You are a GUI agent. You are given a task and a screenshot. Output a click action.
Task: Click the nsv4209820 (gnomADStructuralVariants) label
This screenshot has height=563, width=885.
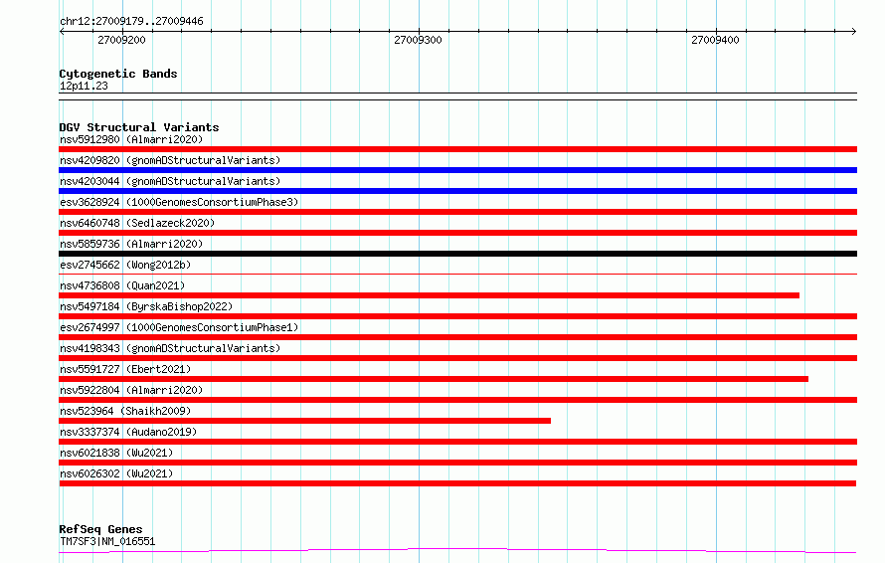coord(170,160)
